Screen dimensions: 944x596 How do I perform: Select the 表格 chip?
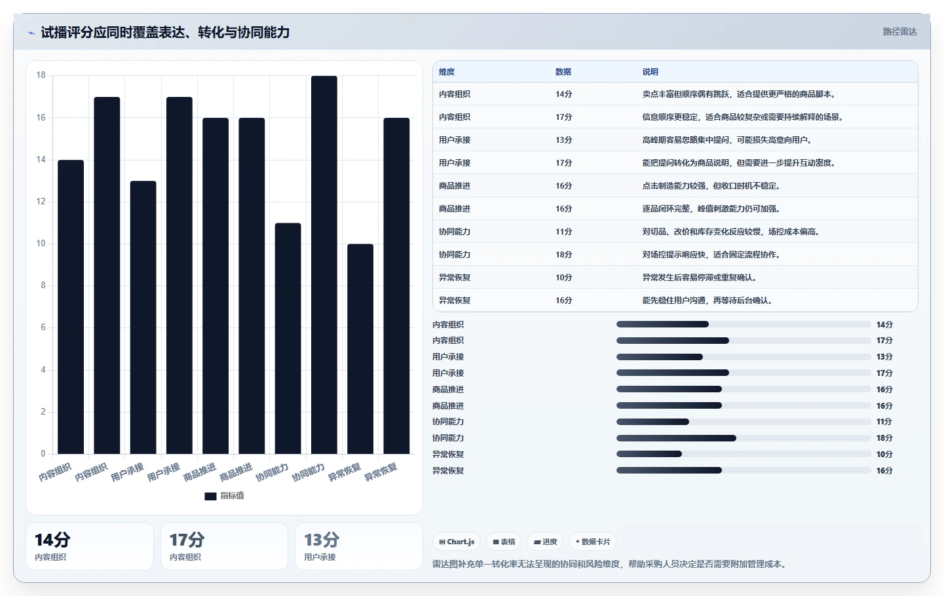coord(504,542)
